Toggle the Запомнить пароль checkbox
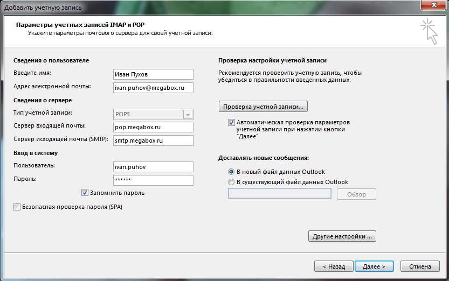Image resolution: width=449 pixels, height=281 pixels. click(85, 193)
